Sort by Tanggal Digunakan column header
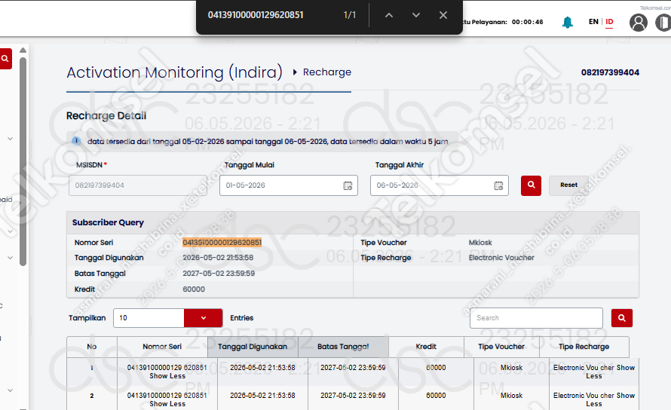 [253, 347]
